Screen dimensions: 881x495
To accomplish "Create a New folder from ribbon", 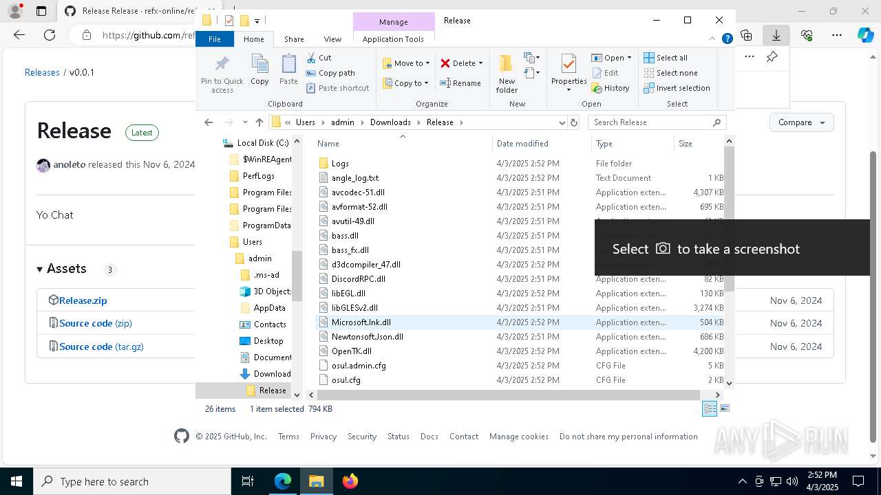I will [x=507, y=74].
